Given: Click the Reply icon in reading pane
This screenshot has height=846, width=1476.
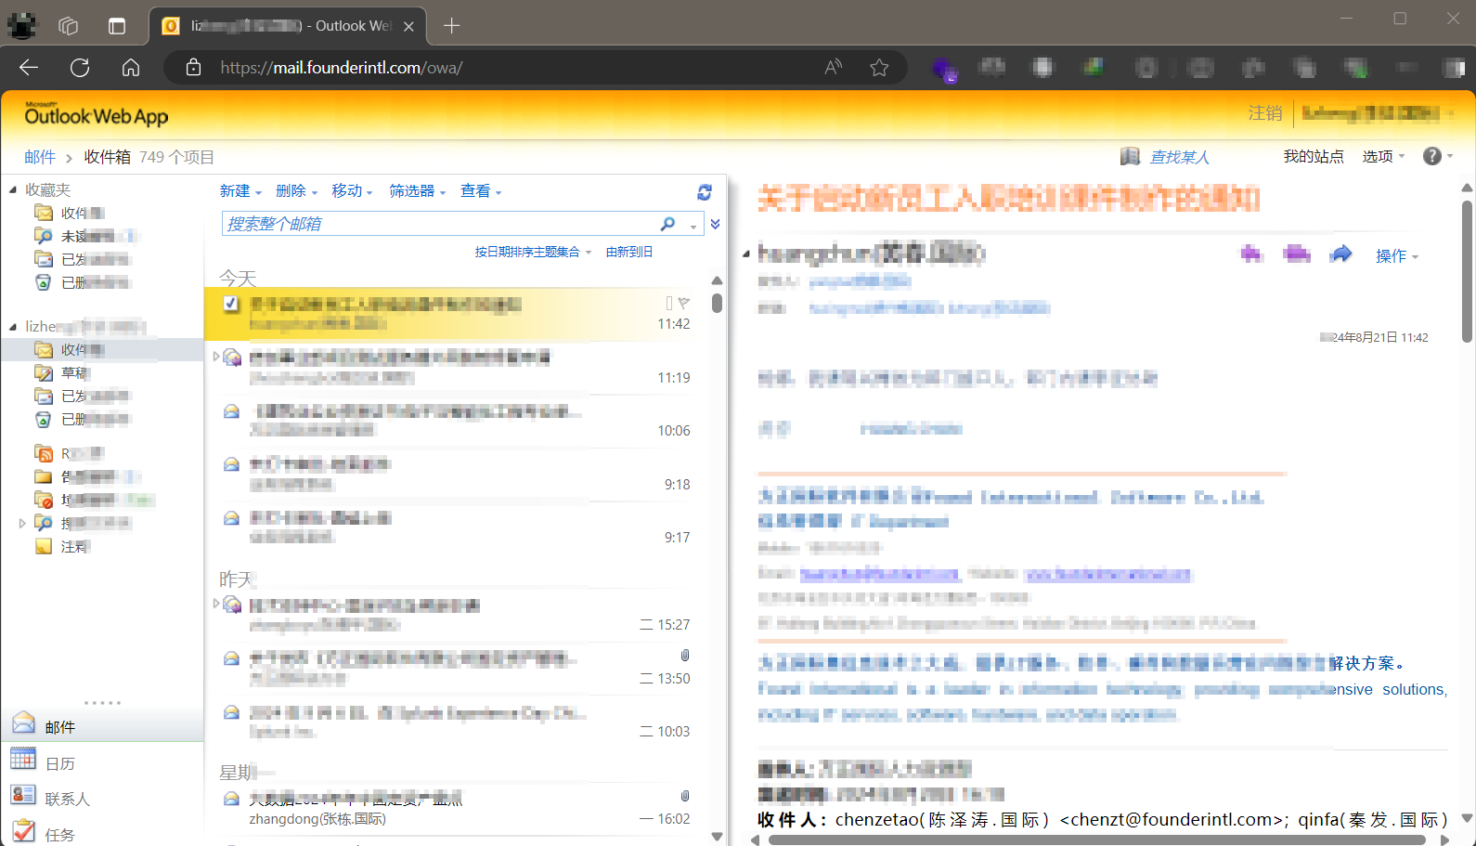Looking at the screenshot, I should click(x=1251, y=254).
